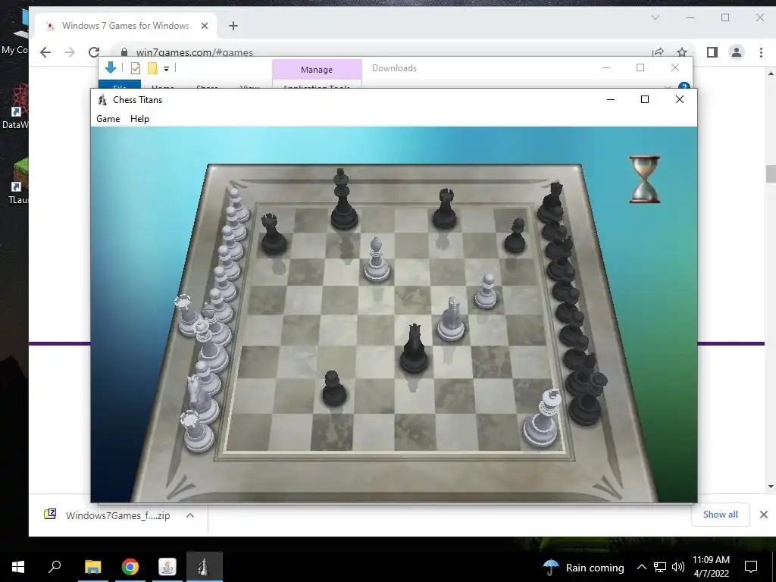Click the black rook nearest the board's left edge
776x582 pixels.
273,234
